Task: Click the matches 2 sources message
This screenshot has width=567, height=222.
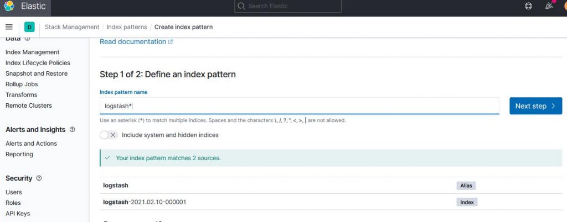Action: pyautogui.click(x=168, y=158)
